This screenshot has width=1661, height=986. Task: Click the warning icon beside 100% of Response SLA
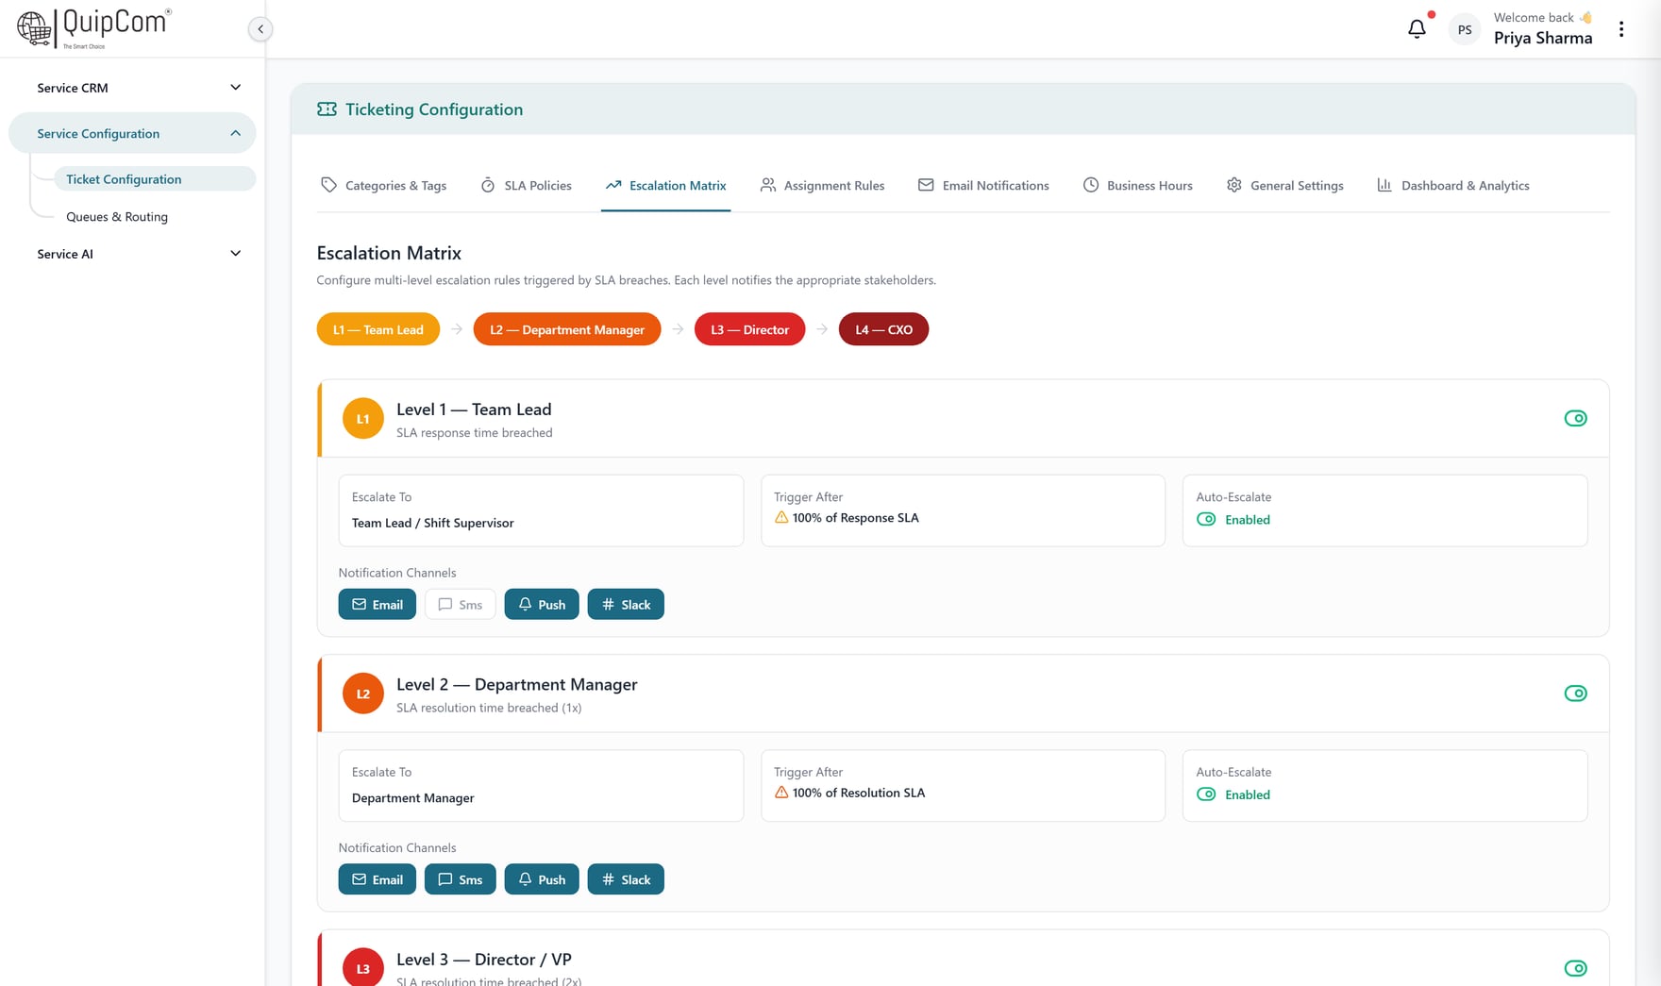coord(781,517)
